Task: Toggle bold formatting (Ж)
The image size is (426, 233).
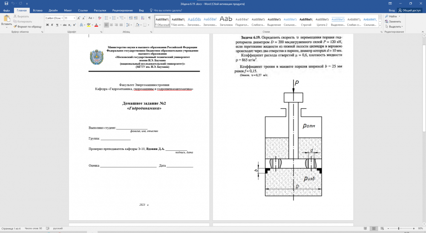Action: click(47, 25)
